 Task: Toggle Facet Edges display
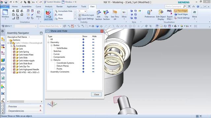click(x=181, y=14)
